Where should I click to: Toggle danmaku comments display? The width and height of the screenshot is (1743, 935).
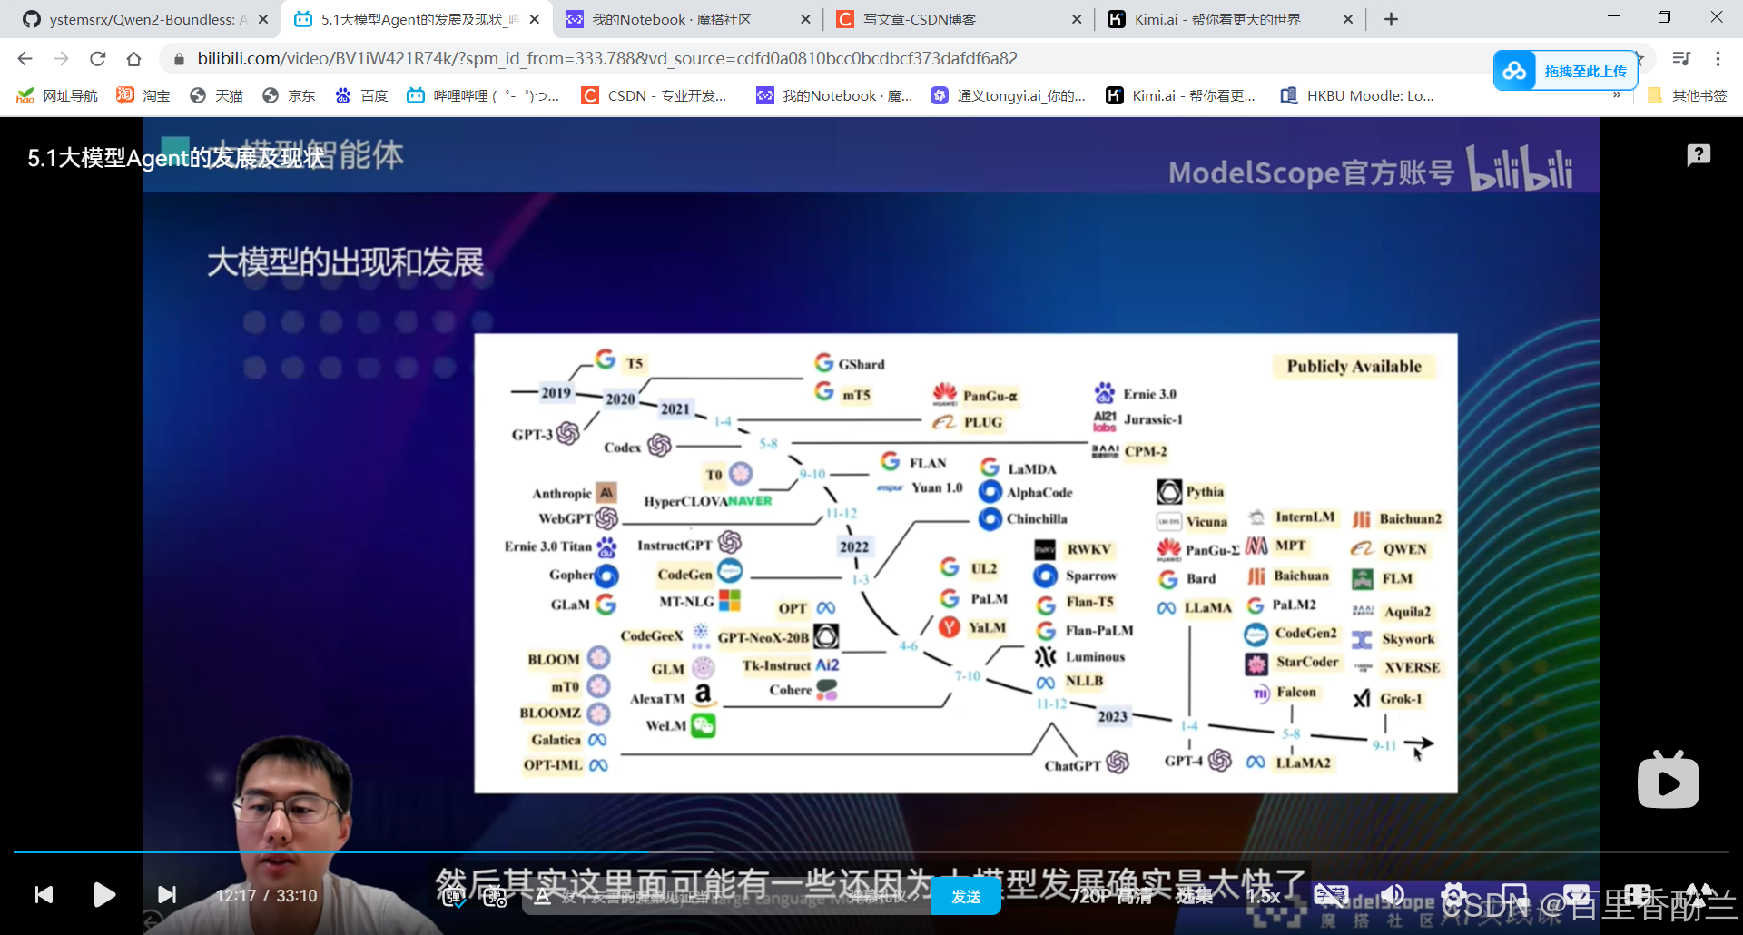click(x=453, y=897)
